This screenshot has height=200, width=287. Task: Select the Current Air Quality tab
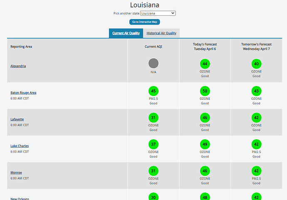pos(126,33)
